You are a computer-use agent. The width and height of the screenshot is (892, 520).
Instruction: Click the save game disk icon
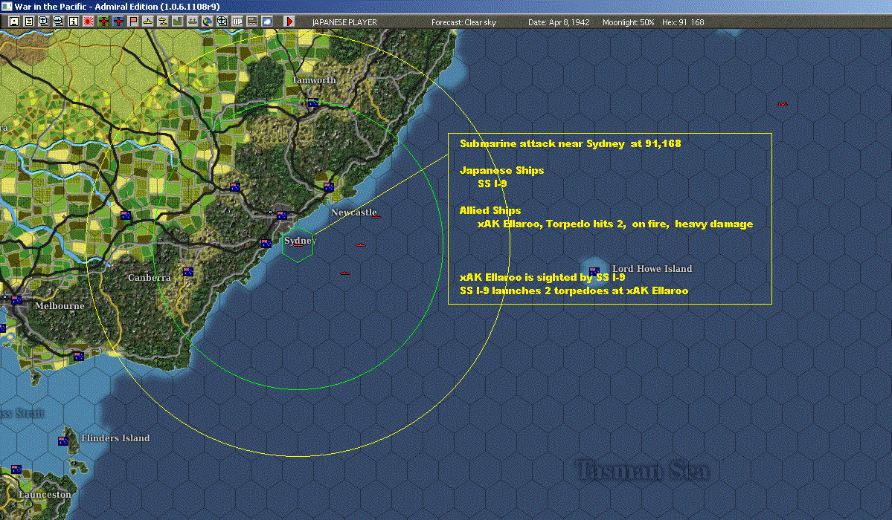coord(14,22)
